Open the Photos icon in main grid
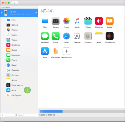 [x=67, y=21]
